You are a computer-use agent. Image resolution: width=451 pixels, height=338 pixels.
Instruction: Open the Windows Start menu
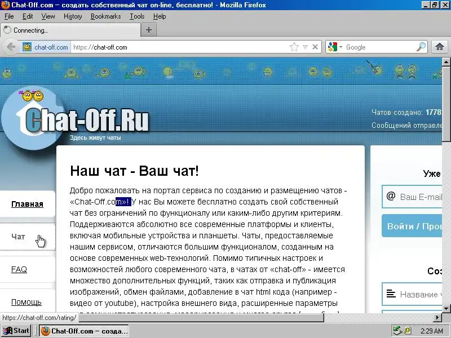[16, 331]
